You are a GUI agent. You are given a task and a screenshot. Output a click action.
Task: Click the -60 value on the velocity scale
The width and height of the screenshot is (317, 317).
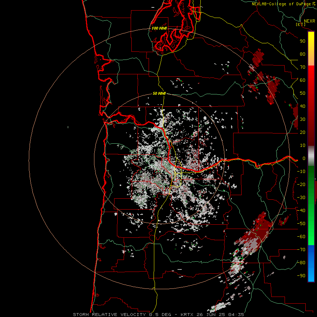[x=301, y=237]
